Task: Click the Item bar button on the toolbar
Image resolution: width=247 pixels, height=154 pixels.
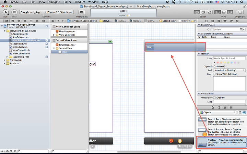Action: 150,47
